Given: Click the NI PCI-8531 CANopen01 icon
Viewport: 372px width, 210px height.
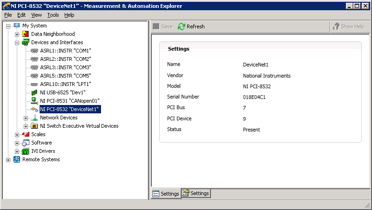Looking at the screenshot, I should click(34, 101).
